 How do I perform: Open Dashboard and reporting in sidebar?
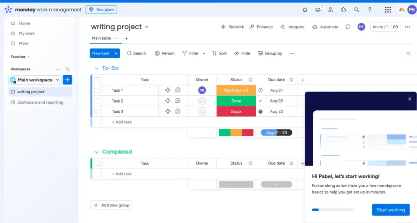[x=40, y=103]
